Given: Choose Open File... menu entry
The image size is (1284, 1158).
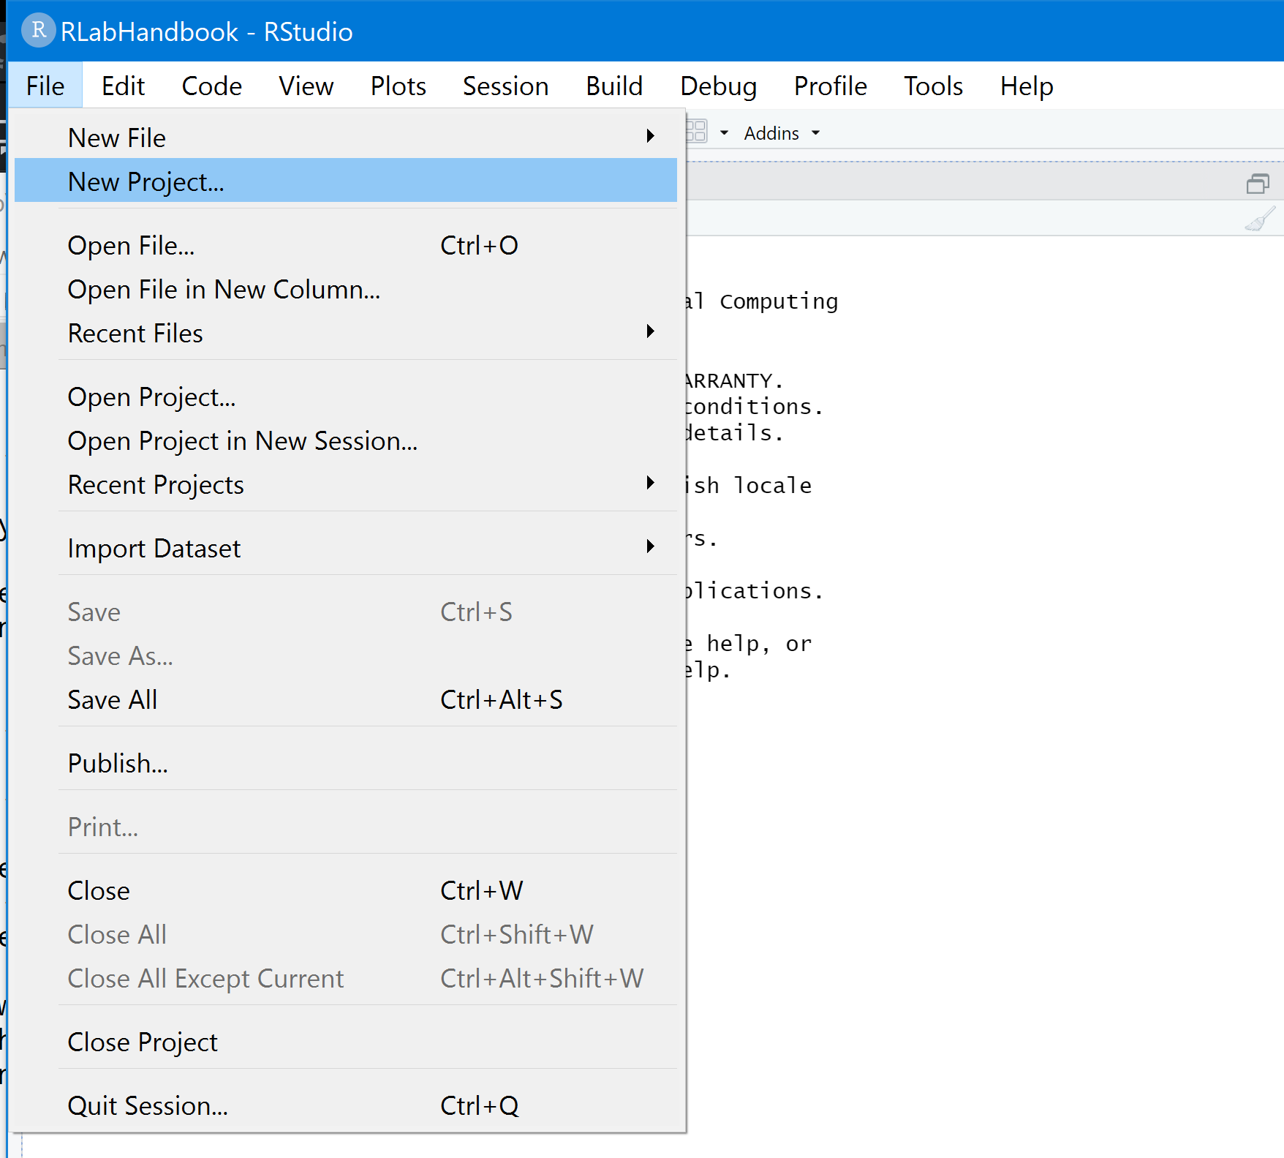Looking at the screenshot, I should point(132,246).
